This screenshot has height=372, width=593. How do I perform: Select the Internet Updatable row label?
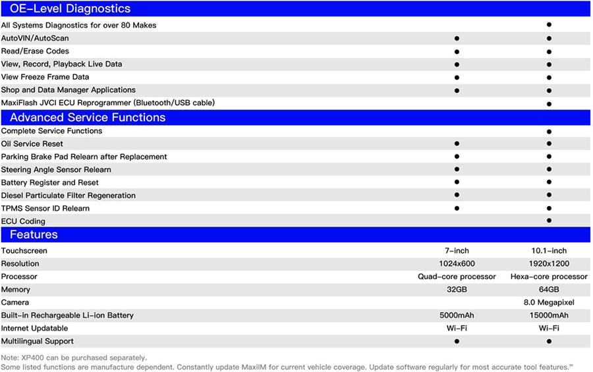click(34, 328)
